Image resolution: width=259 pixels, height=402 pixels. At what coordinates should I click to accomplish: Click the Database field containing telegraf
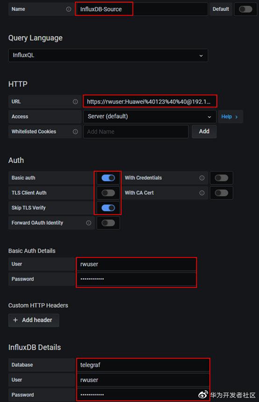[x=143, y=365]
